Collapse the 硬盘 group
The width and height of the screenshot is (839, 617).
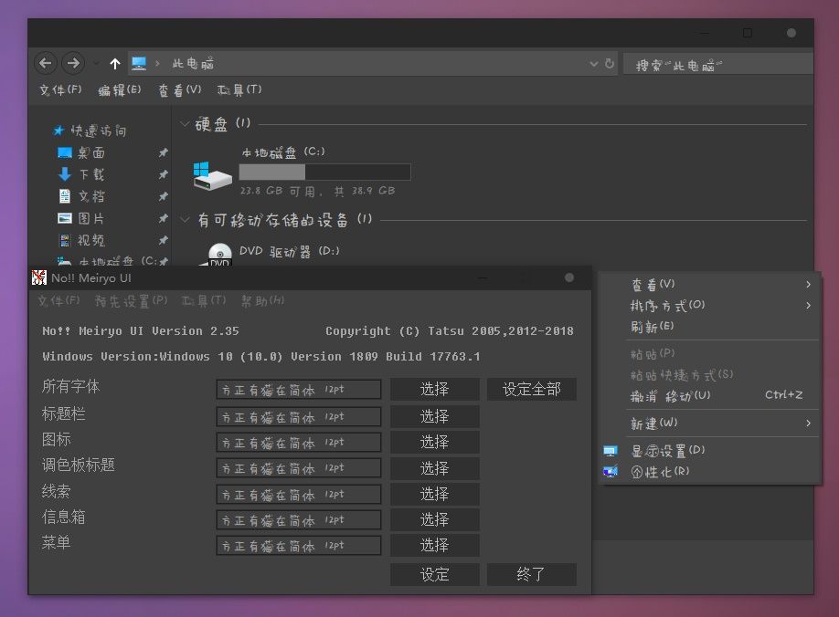point(186,124)
